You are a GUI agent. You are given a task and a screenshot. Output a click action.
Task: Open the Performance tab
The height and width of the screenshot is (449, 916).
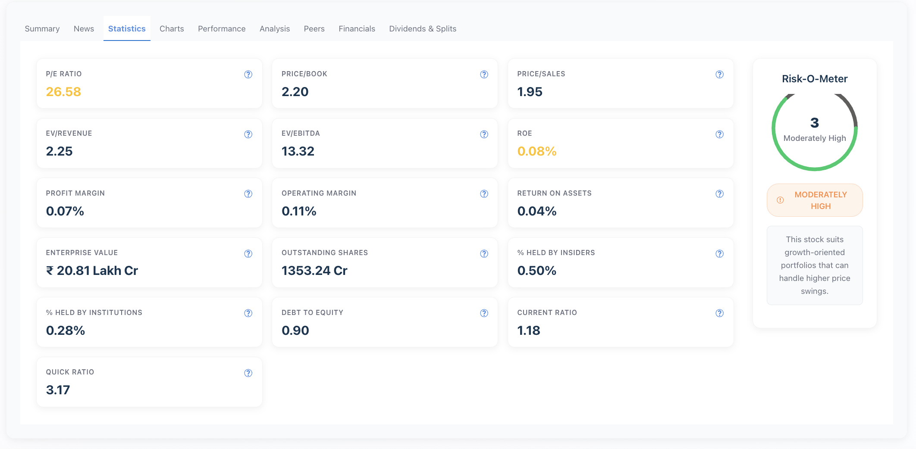point(222,29)
